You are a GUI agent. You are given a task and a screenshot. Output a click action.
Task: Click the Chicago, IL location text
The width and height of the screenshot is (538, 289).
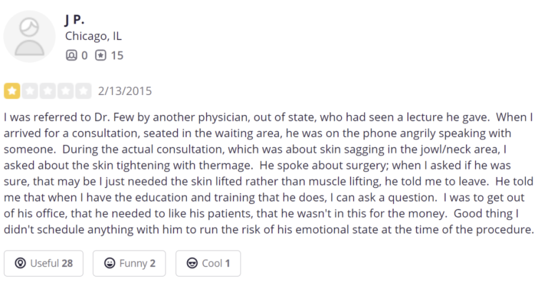93,36
